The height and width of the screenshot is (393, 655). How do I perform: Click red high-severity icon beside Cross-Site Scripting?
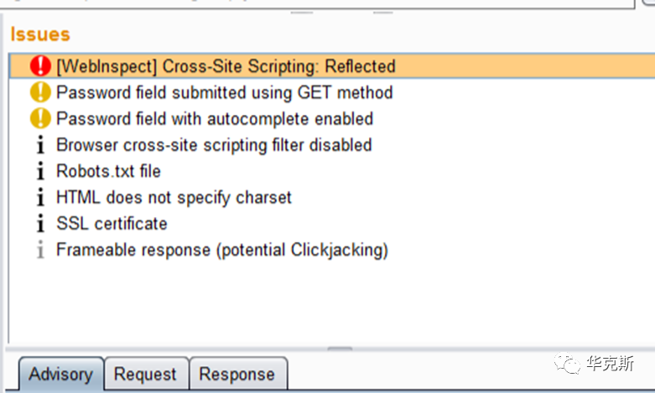[40, 66]
